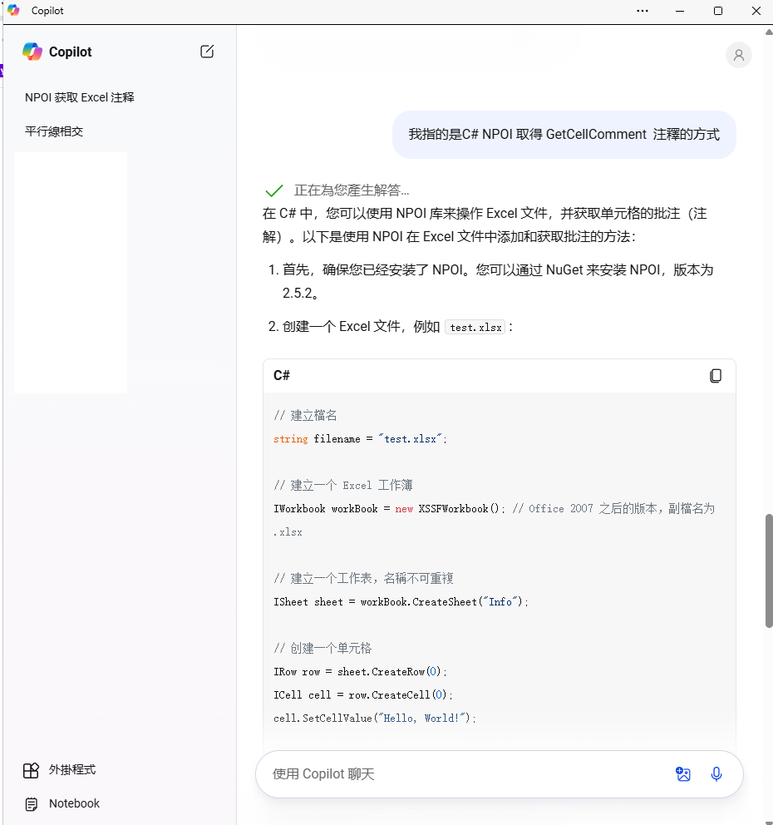Click the code line IRow row
Screen dimensions: 773x825
pyautogui.click(x=360, y=672)
